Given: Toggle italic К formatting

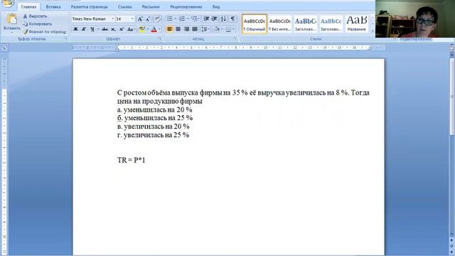Looking at the screenshot, I should (x=84, y=29).
